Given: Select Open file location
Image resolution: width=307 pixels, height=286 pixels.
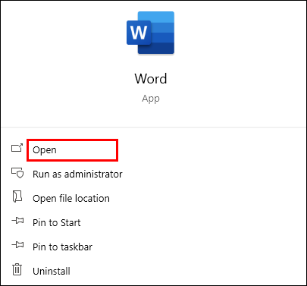Looking at the screenshot, I should tap(71, 199).
